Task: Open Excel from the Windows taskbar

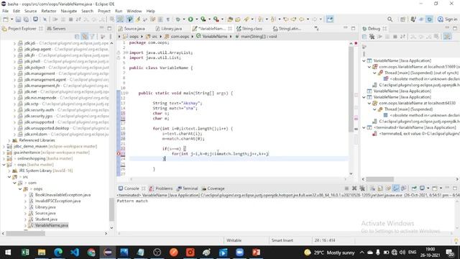Action: point(25,253)
